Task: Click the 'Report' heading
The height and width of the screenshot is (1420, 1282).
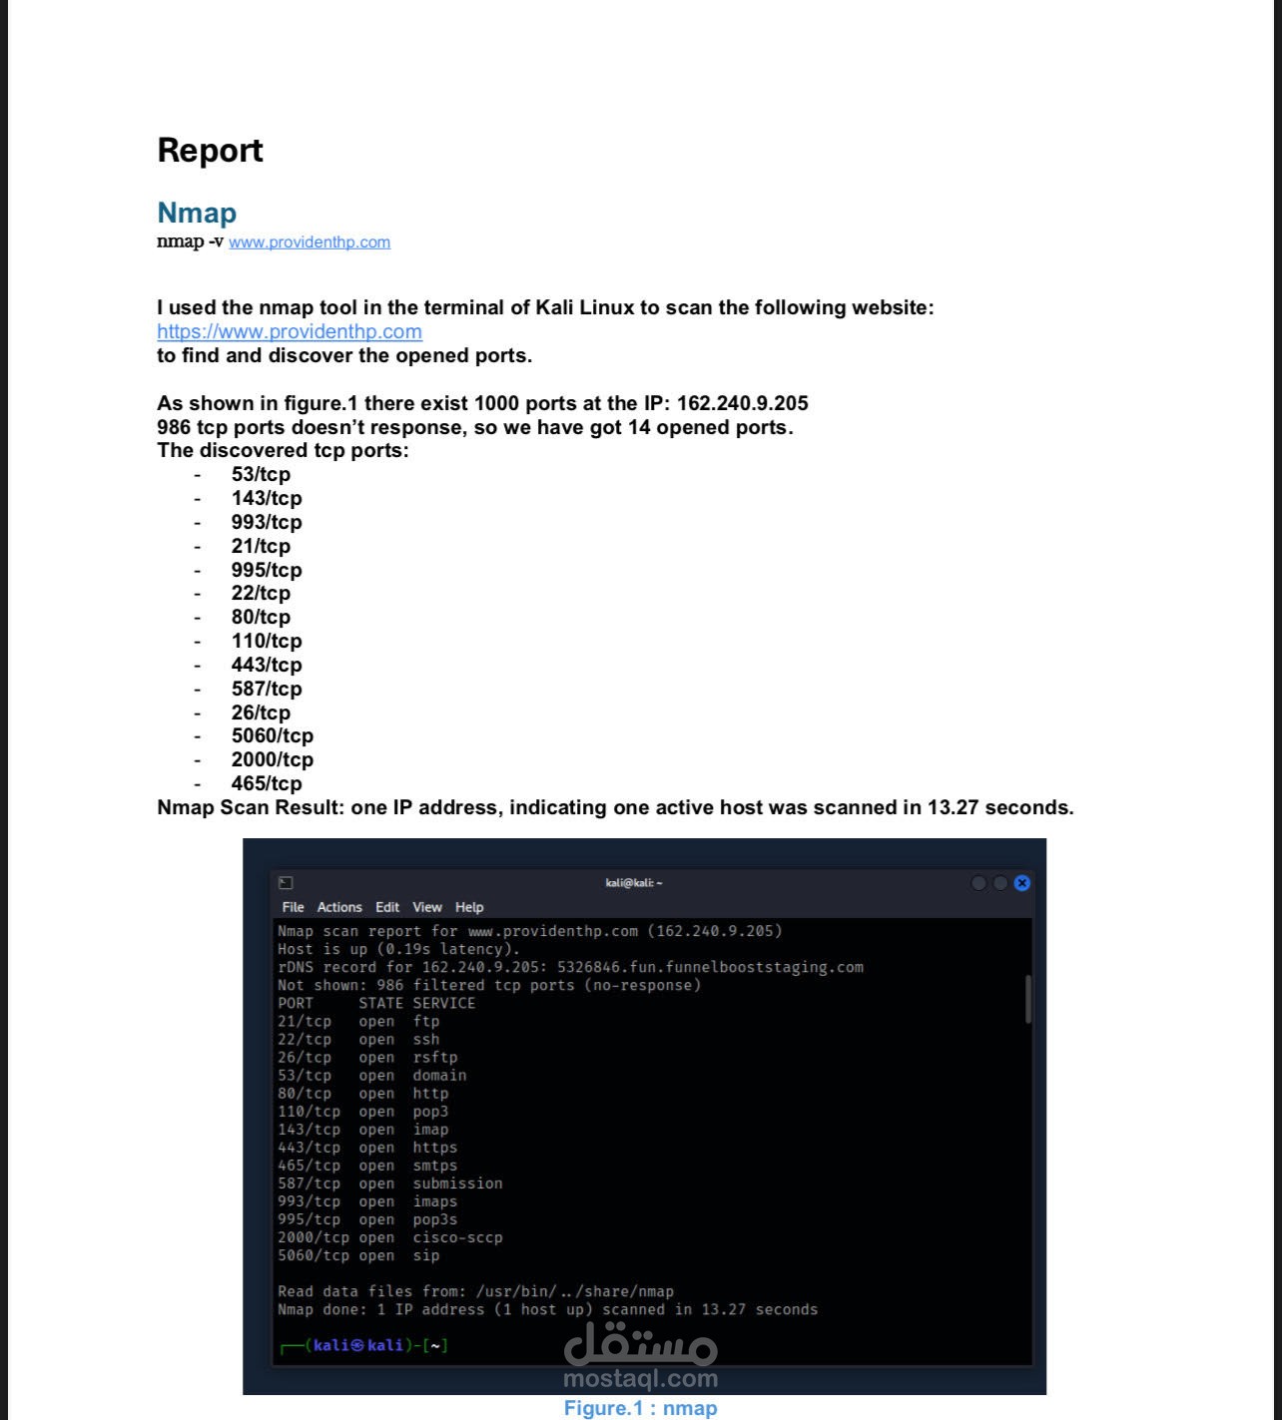Action: click(210, 150)
